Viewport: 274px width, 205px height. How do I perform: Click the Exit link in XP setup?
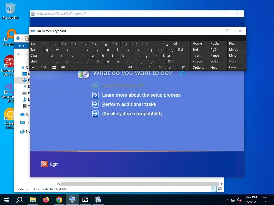[54, 164]
